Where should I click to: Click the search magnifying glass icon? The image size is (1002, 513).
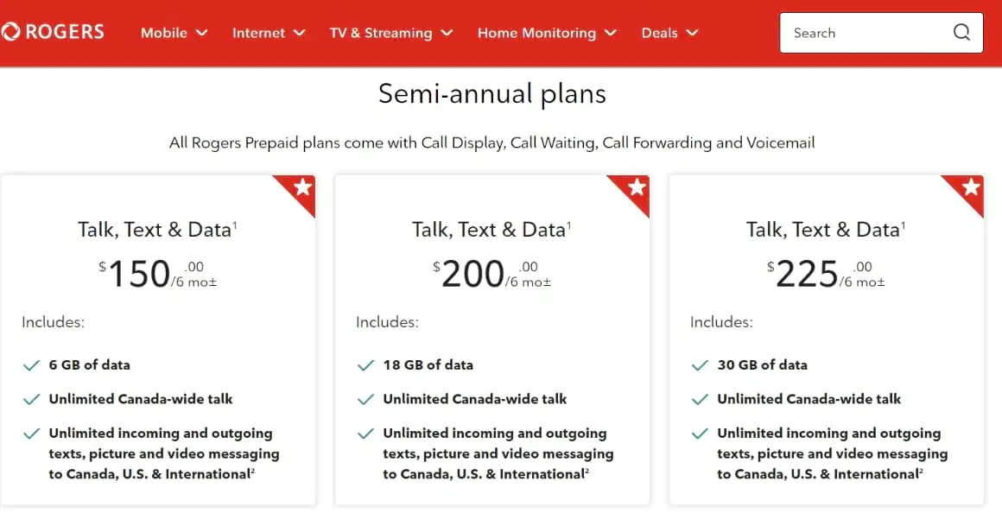point(961,33)
